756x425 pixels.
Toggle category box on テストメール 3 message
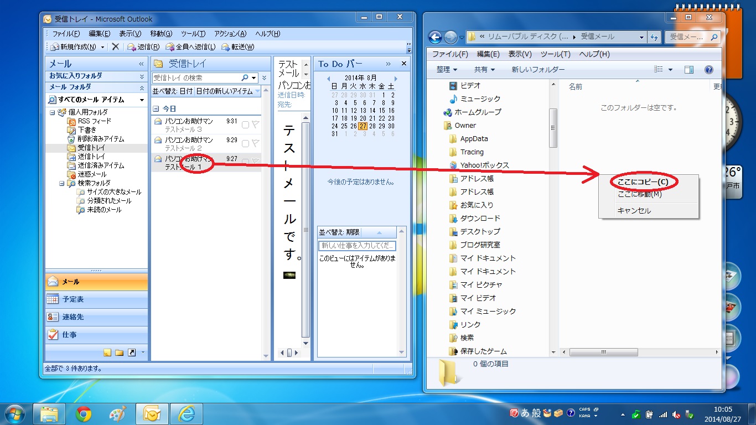point(245,125)
